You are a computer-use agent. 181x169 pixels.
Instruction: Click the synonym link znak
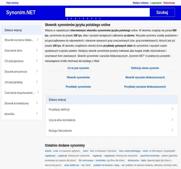pos(56,151)
